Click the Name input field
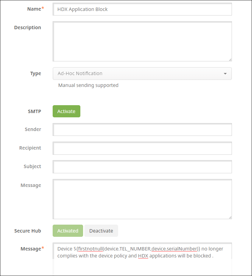Screen dimensions: 252x276 142,9
